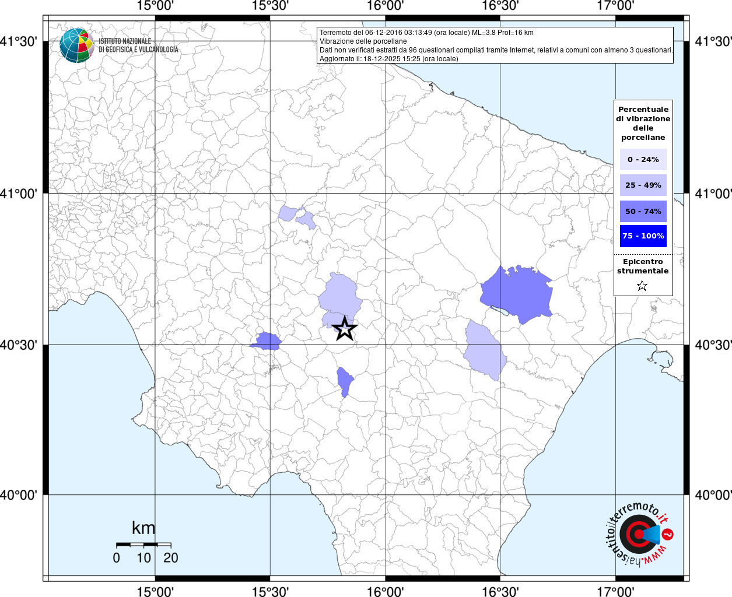
Task: Click the right axis label 41°00'
Action: 713,193
